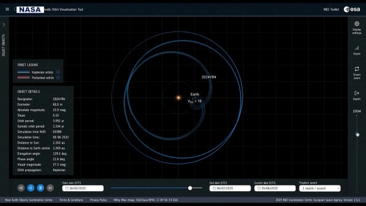This screenshot has width=366, height=206.
Task: Click the Visual magnitude value 27.3 mag
Action: (x=59, y=165)
